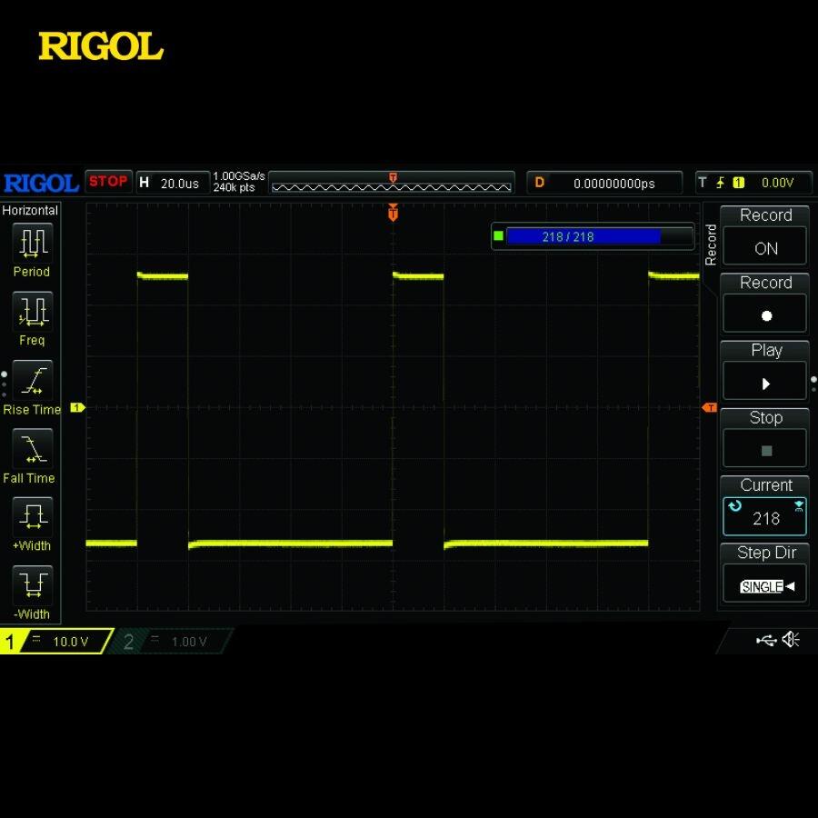This screenshot has height=818, width=818.
Task: Click the trigger source channel 1 badge
Action: point(738,183)
